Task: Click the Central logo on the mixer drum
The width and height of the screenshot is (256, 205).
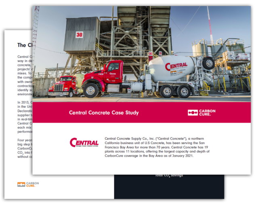Action: pyautogui.click(x=176, y=66)
